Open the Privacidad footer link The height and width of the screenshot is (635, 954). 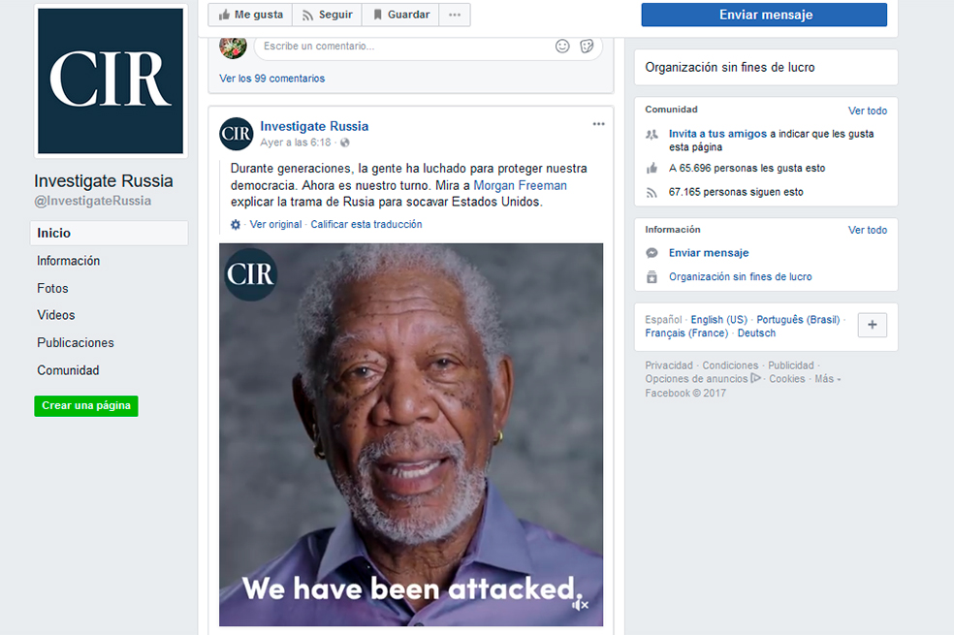669,365
